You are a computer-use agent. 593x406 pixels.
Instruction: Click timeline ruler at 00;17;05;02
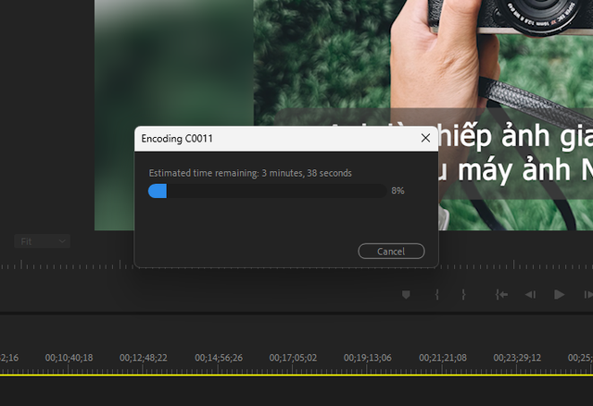pyautogui.click(x=293, y=357)
